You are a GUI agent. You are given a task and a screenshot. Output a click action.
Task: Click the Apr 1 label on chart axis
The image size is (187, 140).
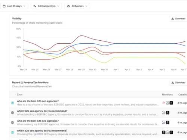(x=116, y=69)
